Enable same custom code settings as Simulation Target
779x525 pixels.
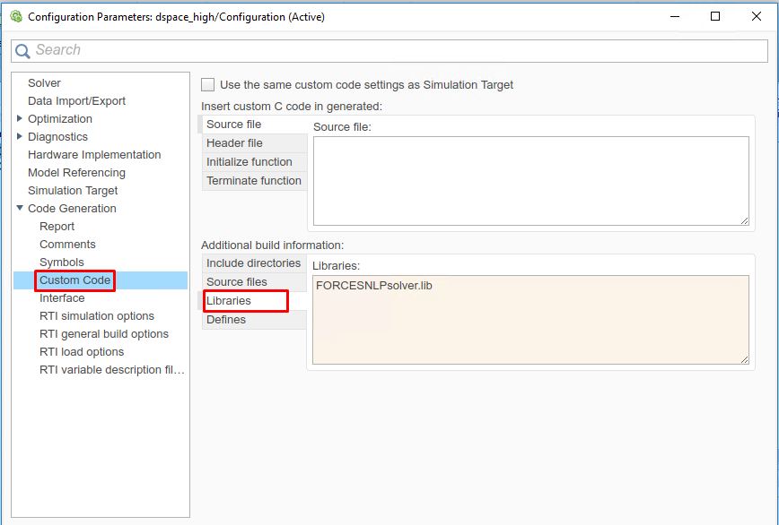(x=208, y=85)
